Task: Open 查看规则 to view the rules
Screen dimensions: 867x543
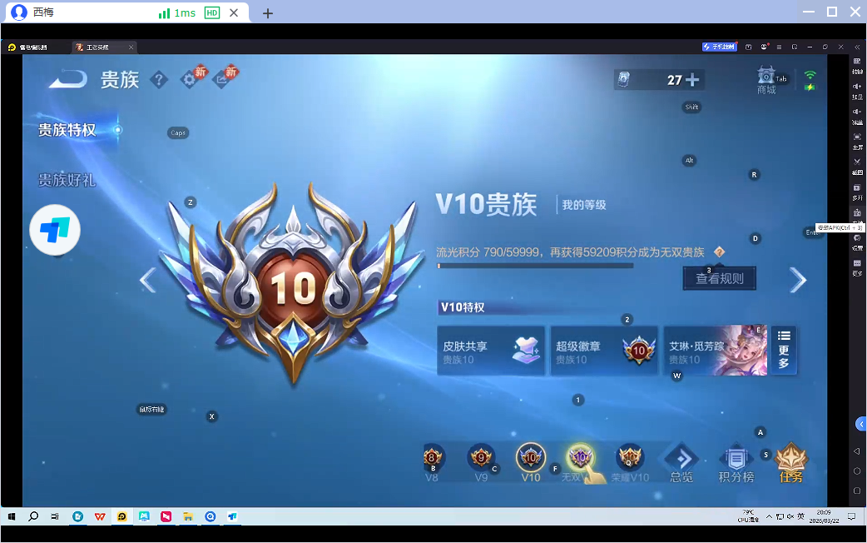Action: click(x=719, y=278)
